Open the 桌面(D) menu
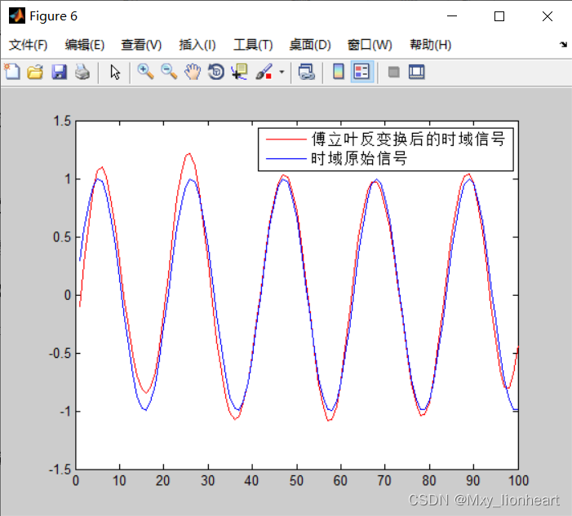Image resolution: width=572 pixels, height=516 pixels. (x=310, y=45)
